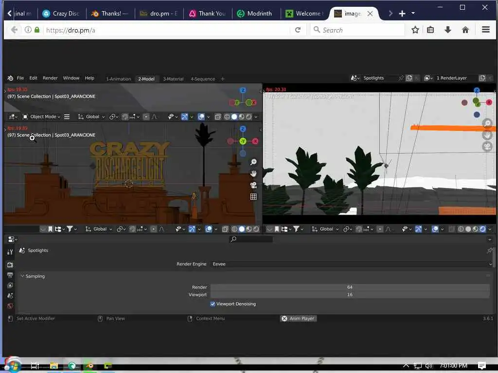Open a new browser tab with plus button
Viewport: 498px width, 373px height.
(x=402, y=13)
